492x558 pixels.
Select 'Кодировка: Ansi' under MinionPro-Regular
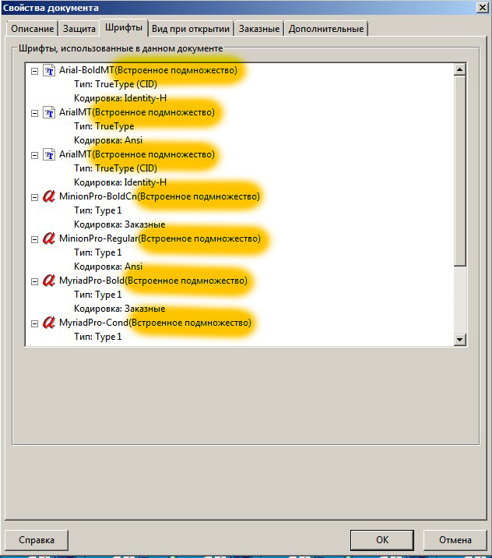coord(108,267)
